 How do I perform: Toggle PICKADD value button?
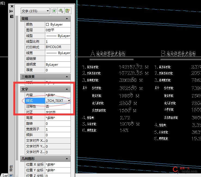click(54, 11)
